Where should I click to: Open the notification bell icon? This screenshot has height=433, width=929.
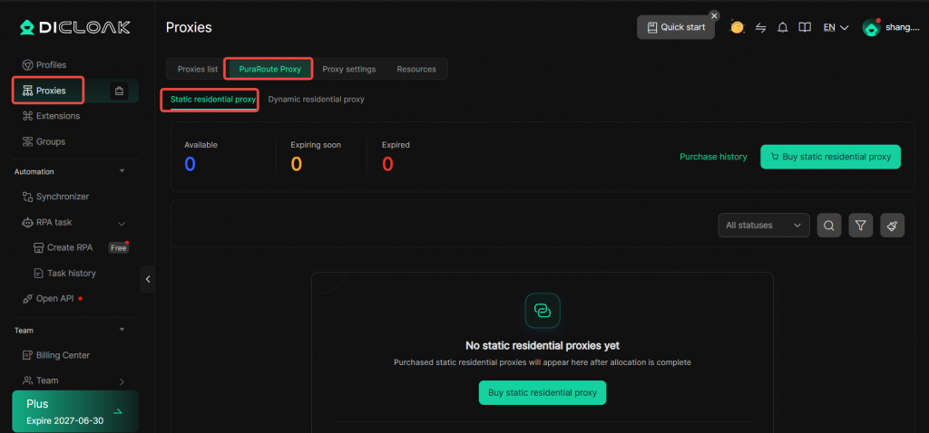(x=783, y=28)
